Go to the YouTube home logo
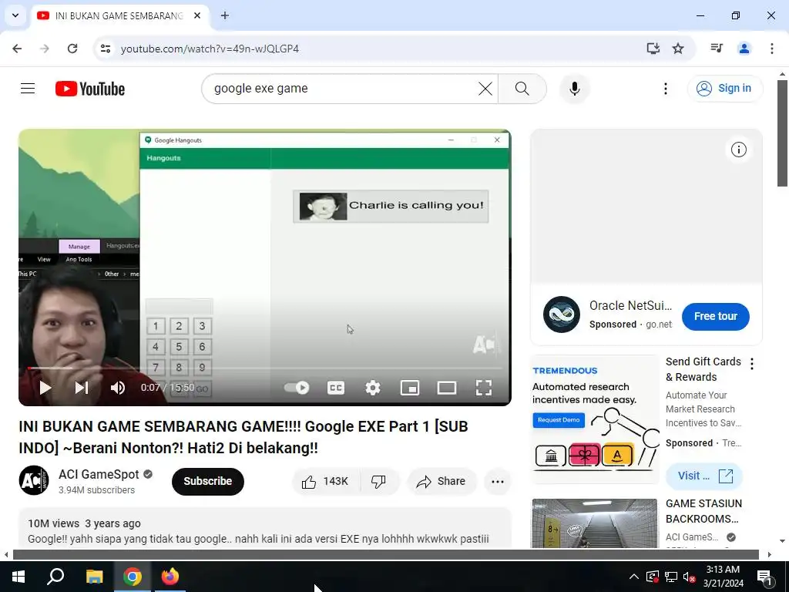Screen dimensions: 789x592 (90, 89)
